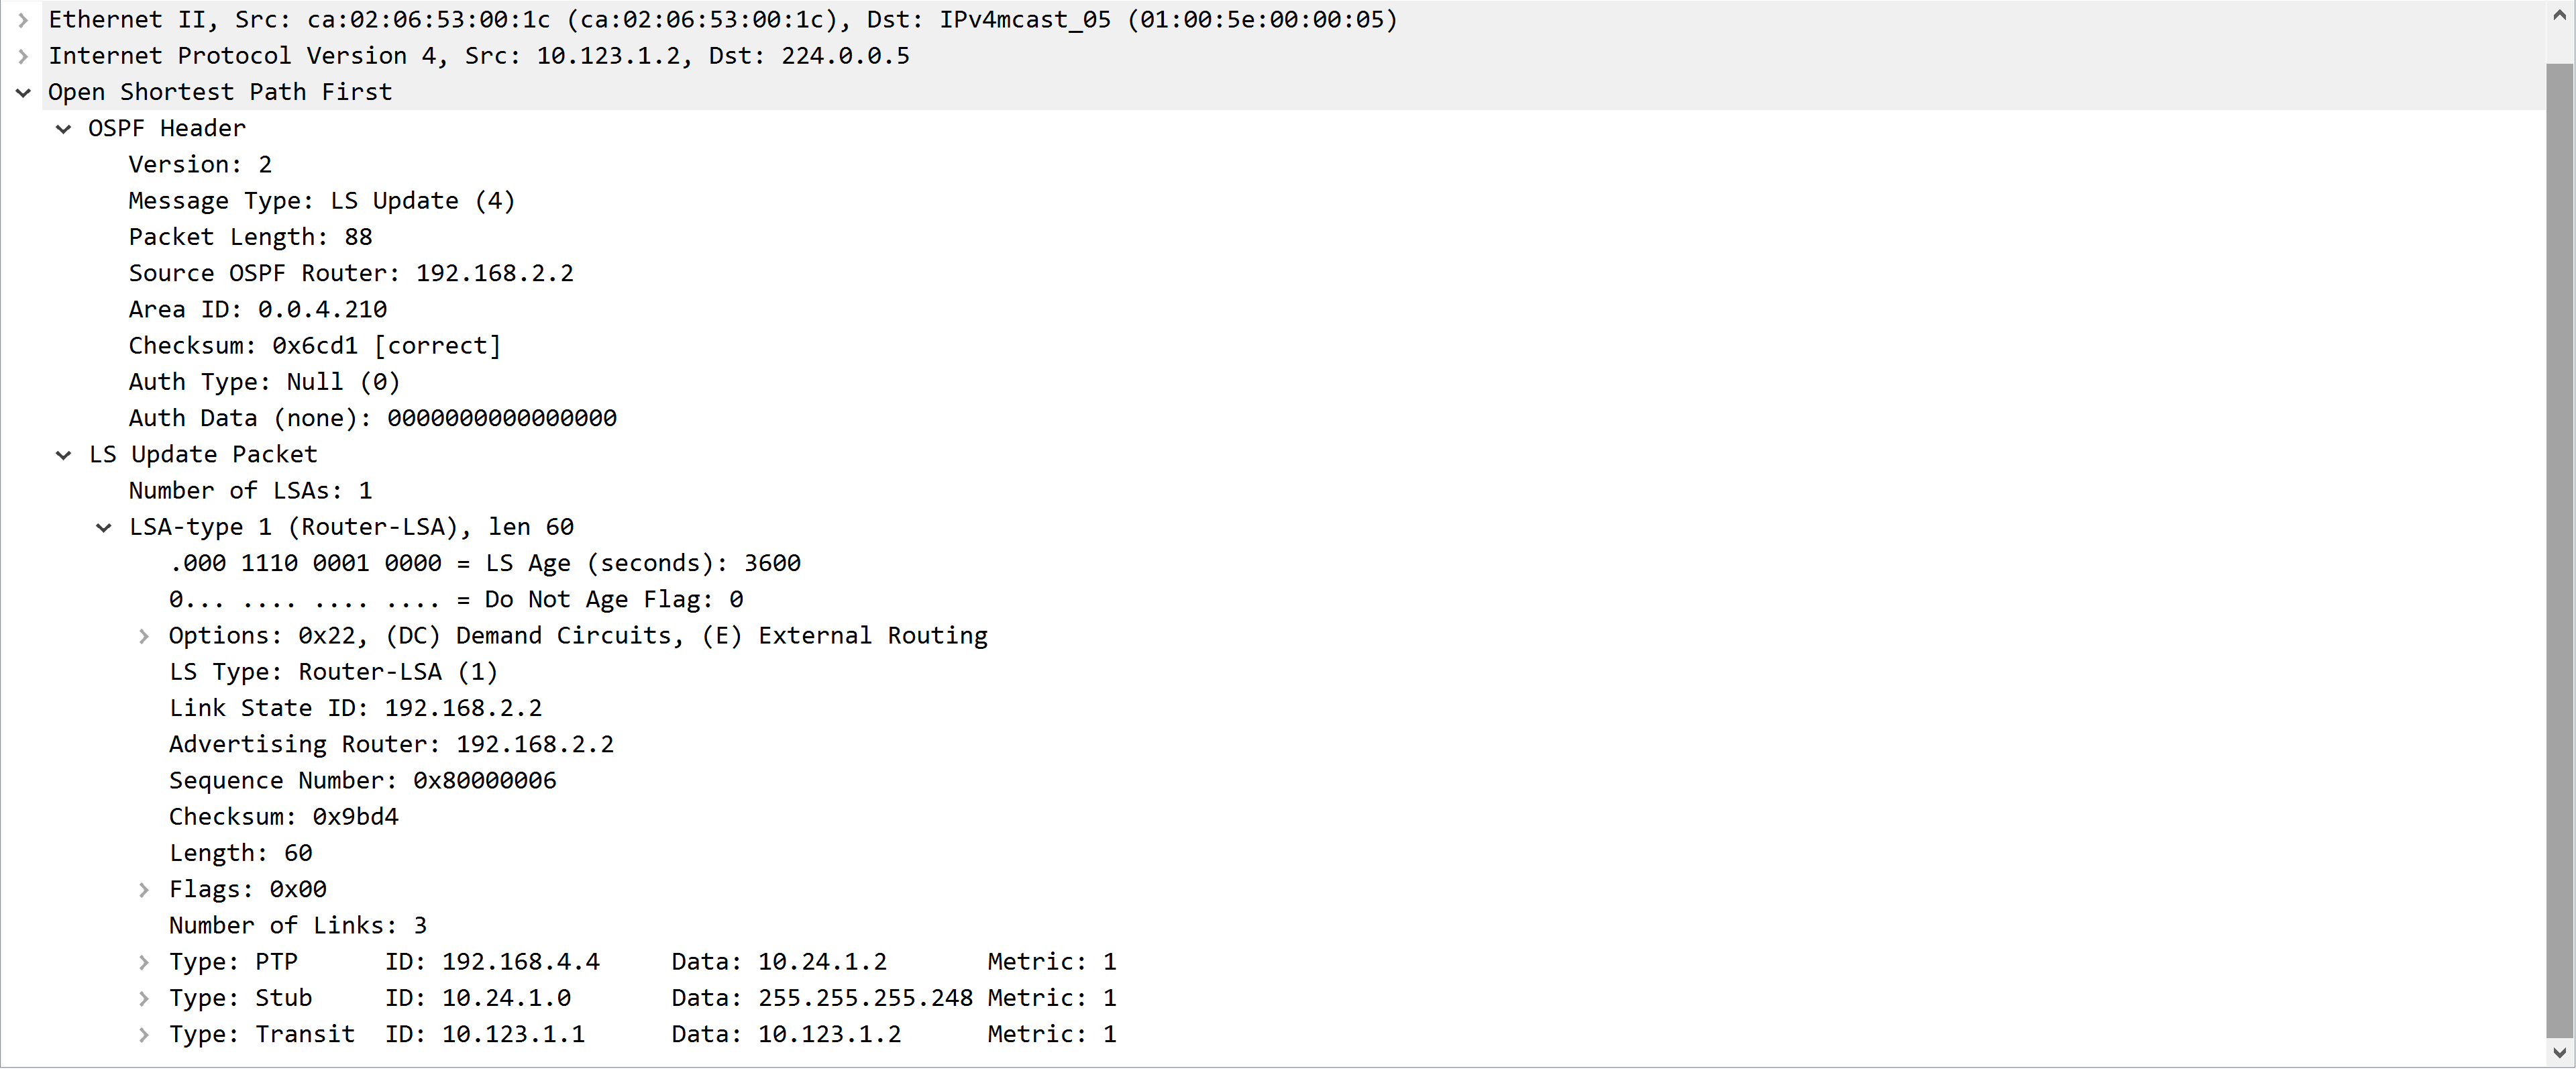Expand the Transit link entry

(144, 1035)
